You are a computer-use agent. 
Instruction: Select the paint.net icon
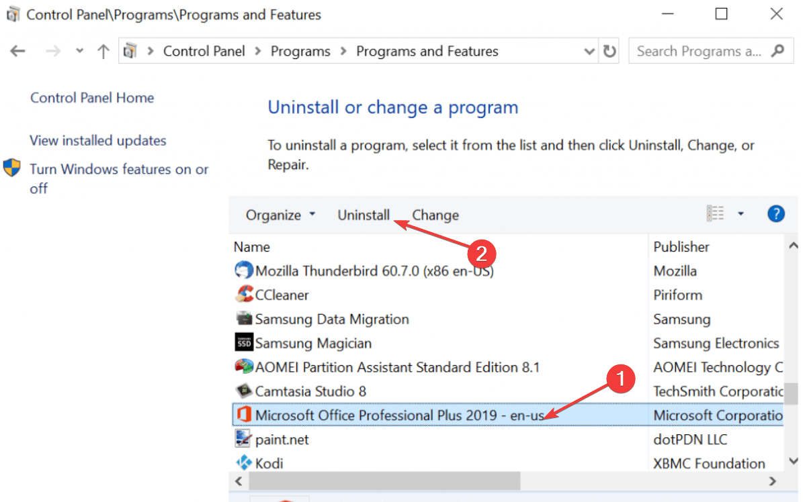click(x=244, y=438)
